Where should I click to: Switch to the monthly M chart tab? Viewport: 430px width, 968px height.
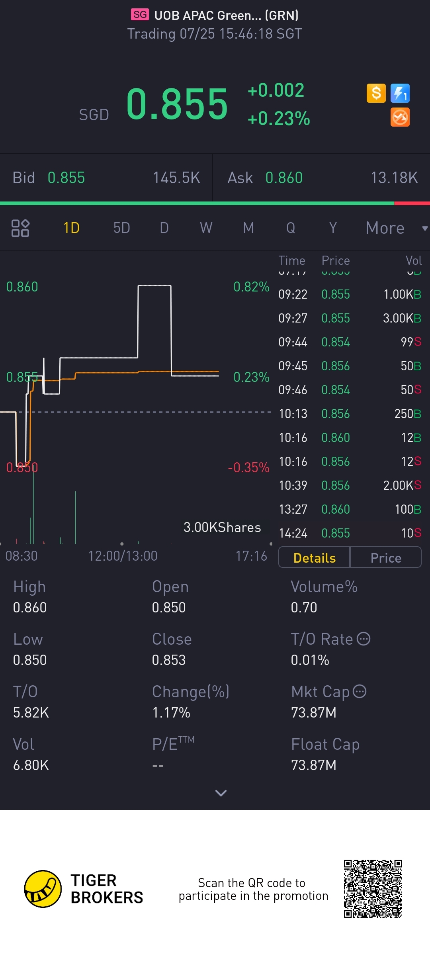click(x=248, y=228)
